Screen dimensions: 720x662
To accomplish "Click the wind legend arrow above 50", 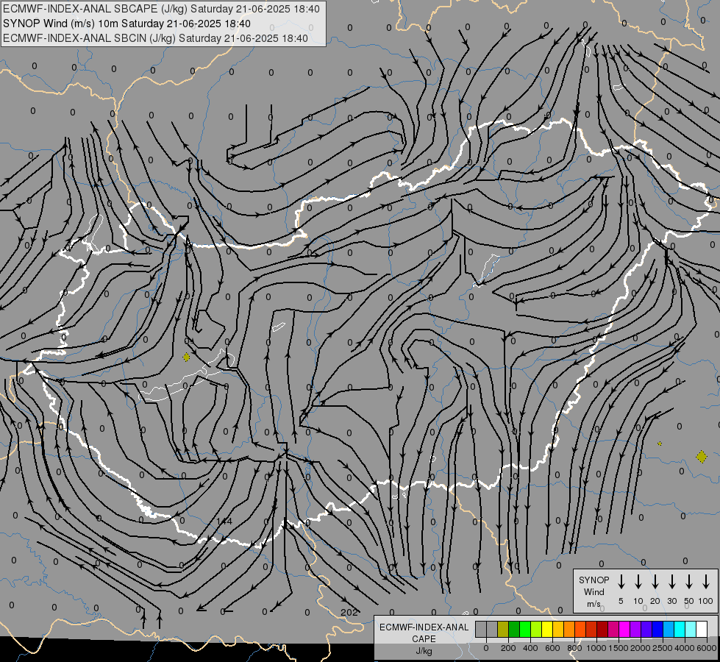I will [x=689, y=582].
